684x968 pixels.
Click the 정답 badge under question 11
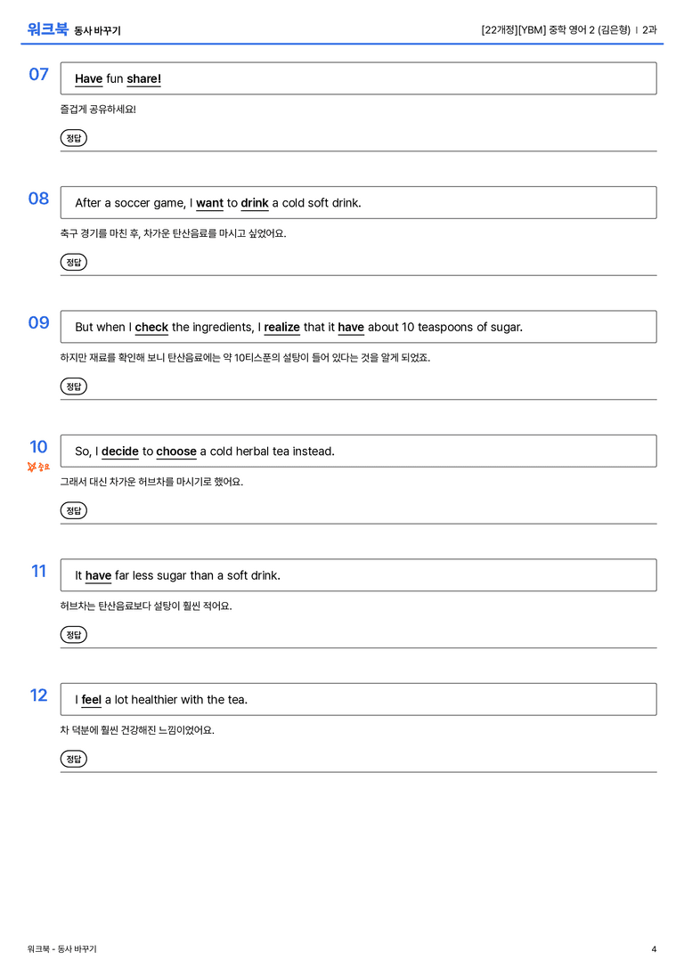tap(73, 634)
